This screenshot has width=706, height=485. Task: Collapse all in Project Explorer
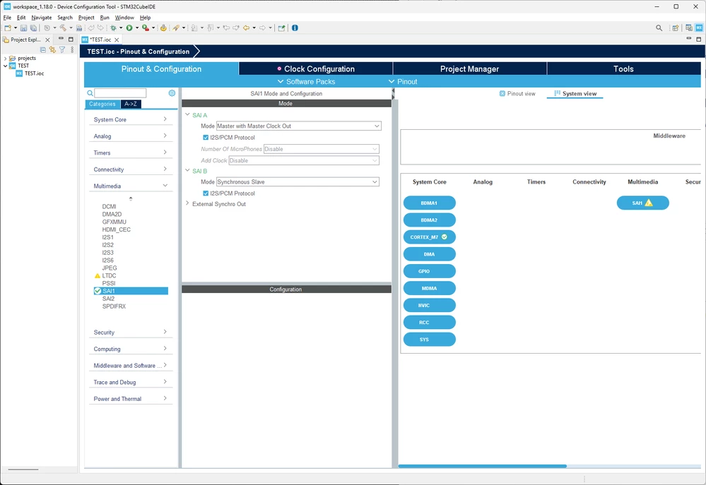click(x=43, y=50)
